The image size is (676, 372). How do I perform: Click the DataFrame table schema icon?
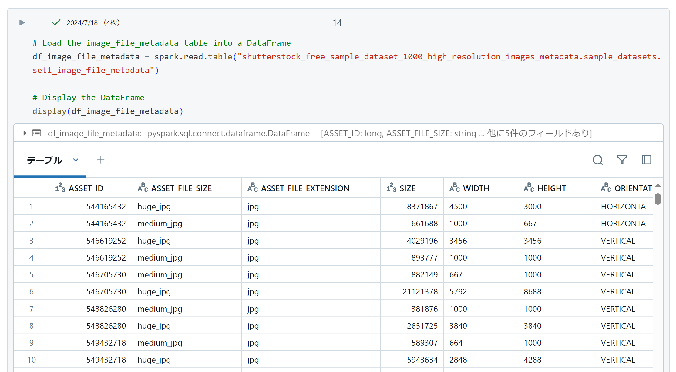tap(37, 133)
